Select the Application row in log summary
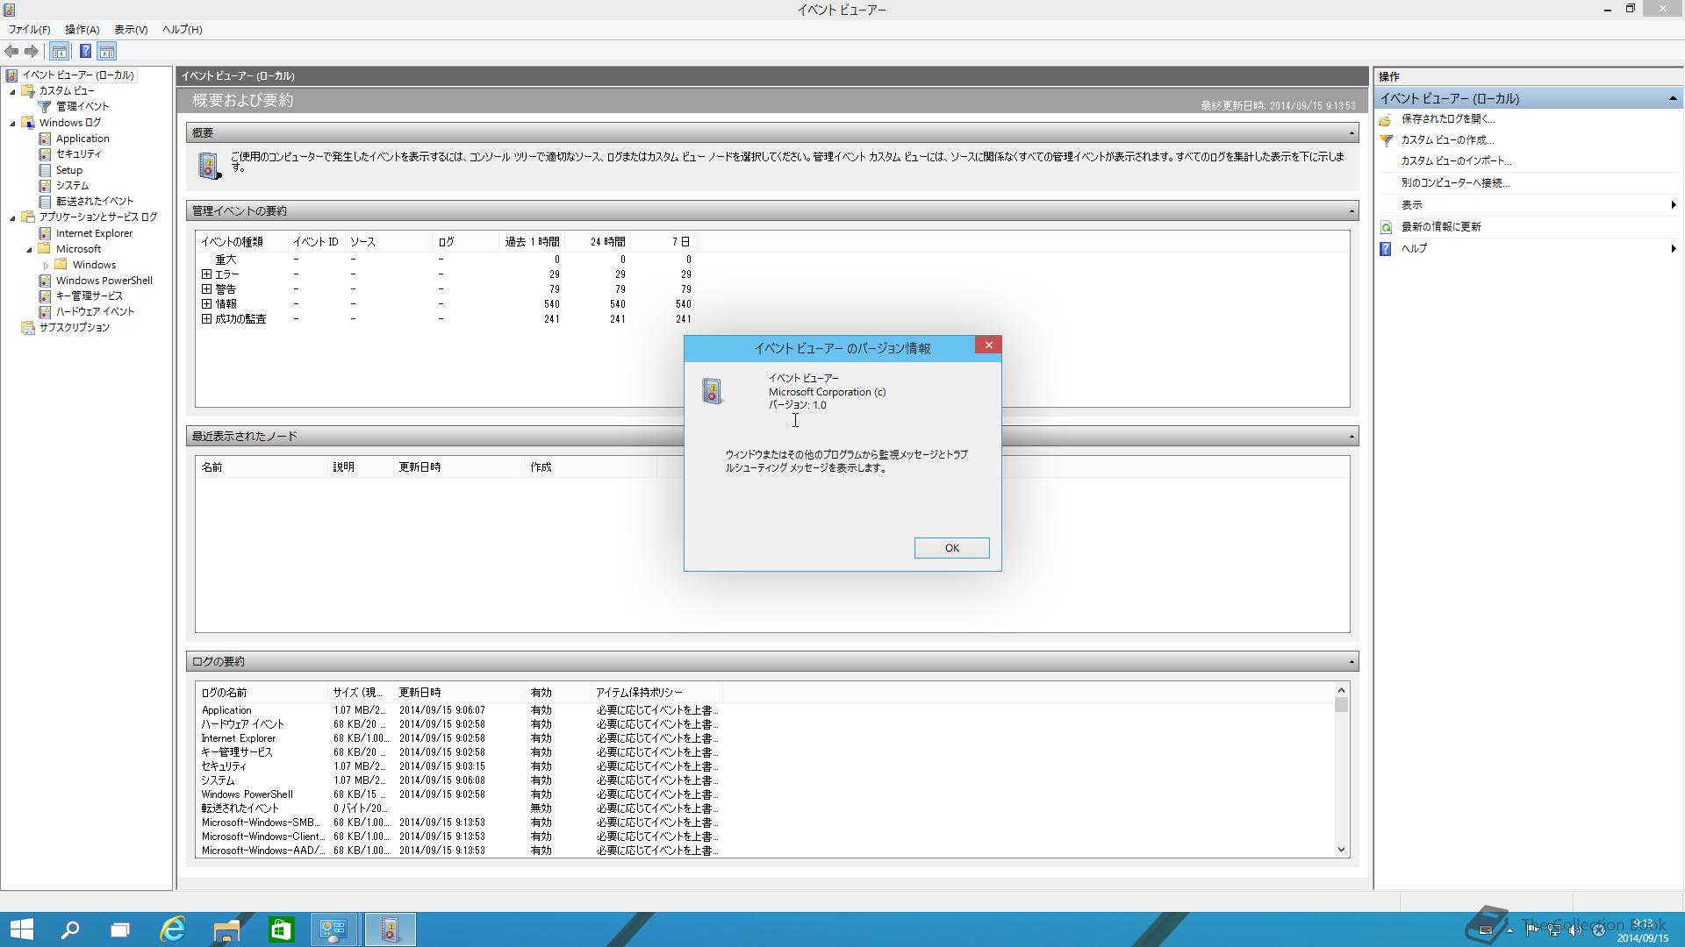The height and width of the screenshot is (947, 1685). click(460, 710)
